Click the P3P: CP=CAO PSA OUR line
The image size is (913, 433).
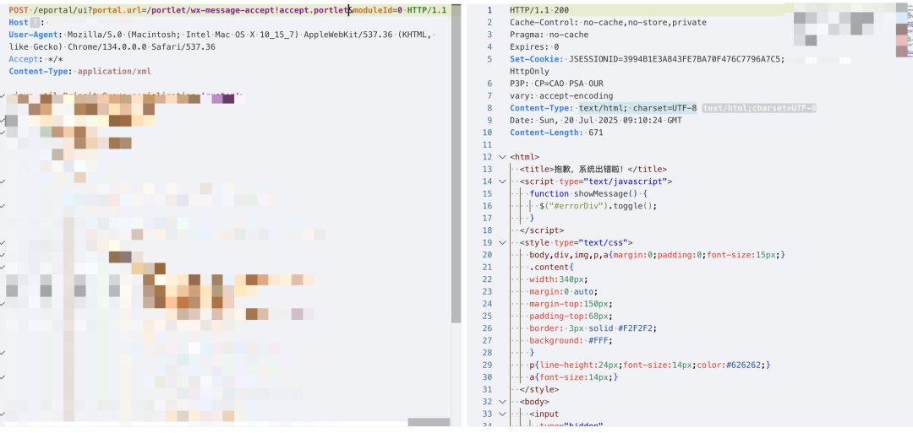[556, 84]
